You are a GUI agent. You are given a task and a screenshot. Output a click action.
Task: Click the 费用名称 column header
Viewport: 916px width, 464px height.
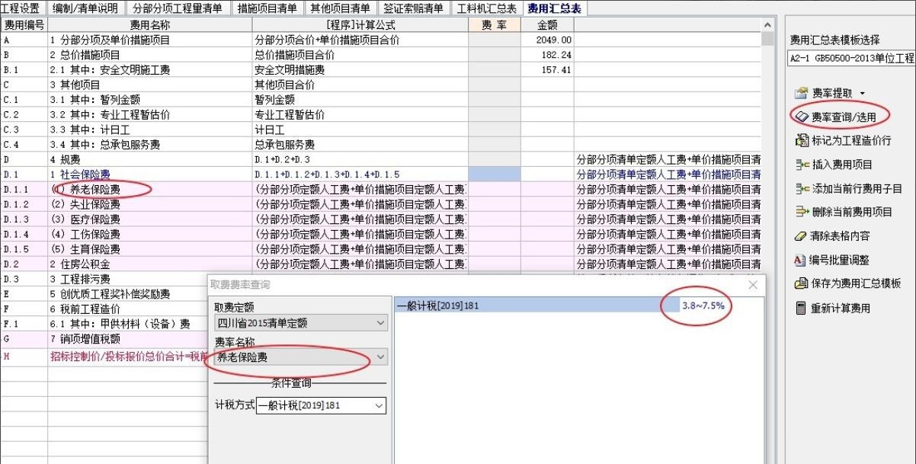pyautogui.click(x=149, y=25)
